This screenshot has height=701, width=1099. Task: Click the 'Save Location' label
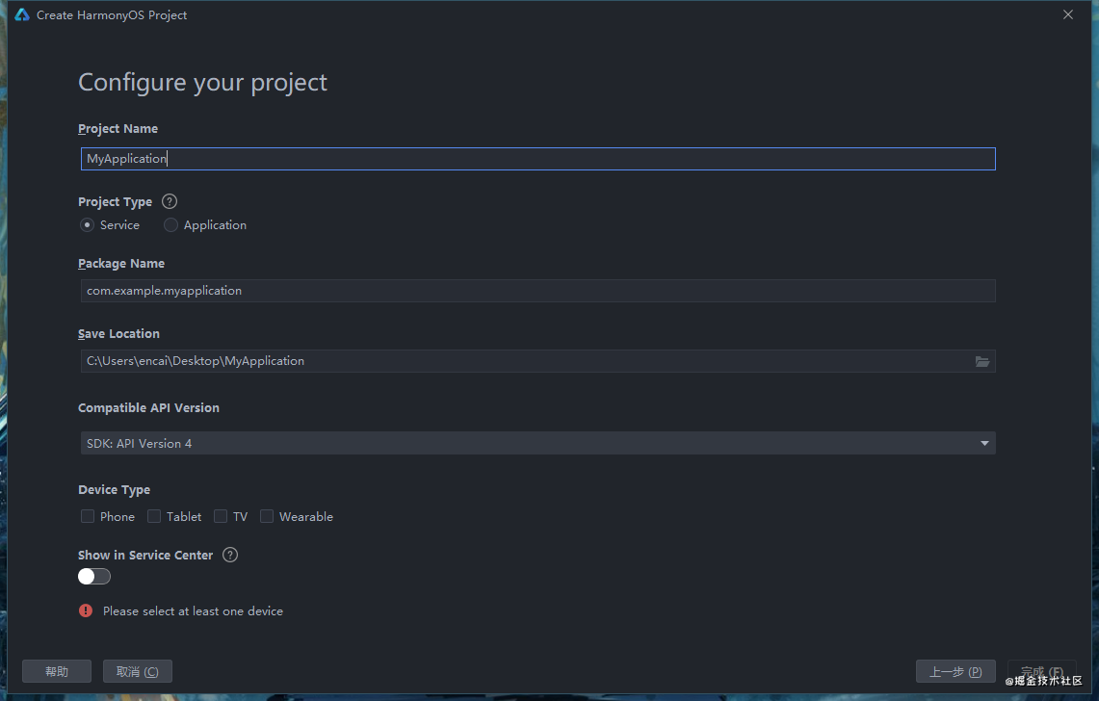point(118,334)
